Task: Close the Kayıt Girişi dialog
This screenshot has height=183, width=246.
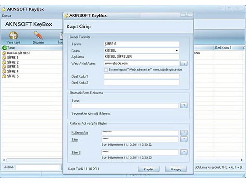Action: click(187, 15)
